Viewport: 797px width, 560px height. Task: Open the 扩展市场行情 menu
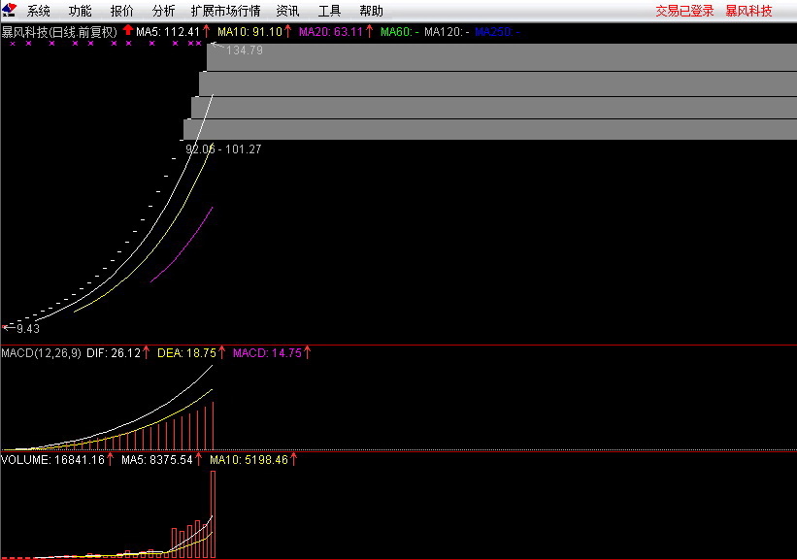225,11
